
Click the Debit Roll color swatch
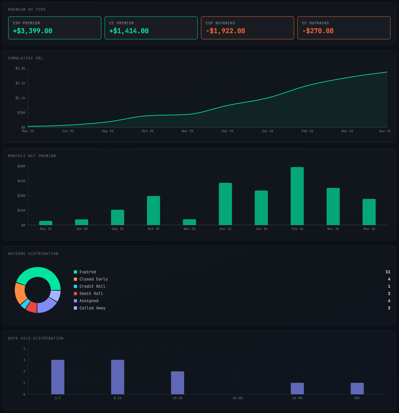[x=76, y=293]
